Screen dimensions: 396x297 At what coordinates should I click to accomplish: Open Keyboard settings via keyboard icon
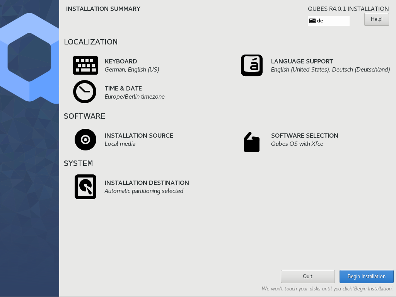tap(85, 65)
